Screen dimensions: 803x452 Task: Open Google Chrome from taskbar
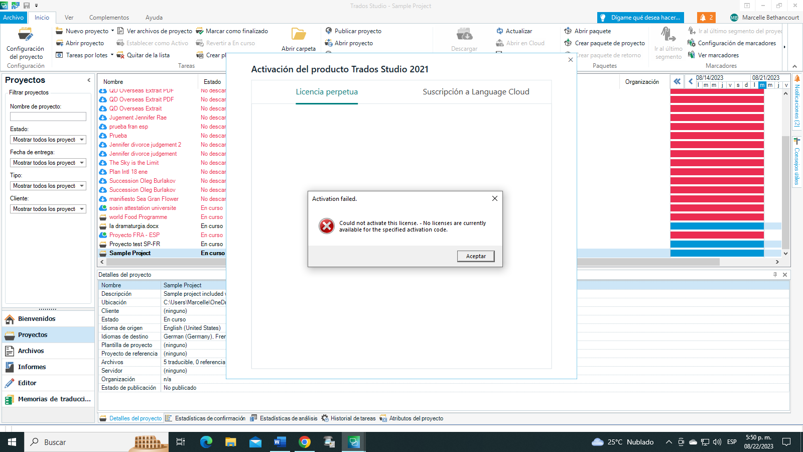(305, 442)
